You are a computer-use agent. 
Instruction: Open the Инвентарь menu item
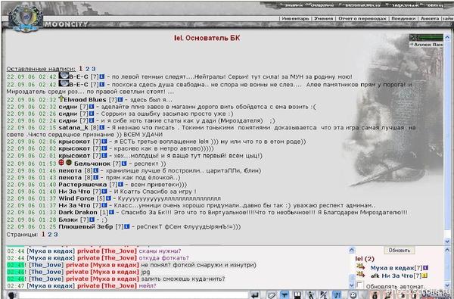(x=295, y=18)
